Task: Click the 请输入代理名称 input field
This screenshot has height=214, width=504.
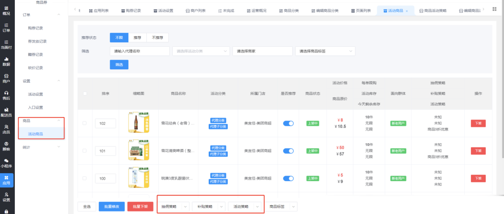Action: (x=140, y=51)
